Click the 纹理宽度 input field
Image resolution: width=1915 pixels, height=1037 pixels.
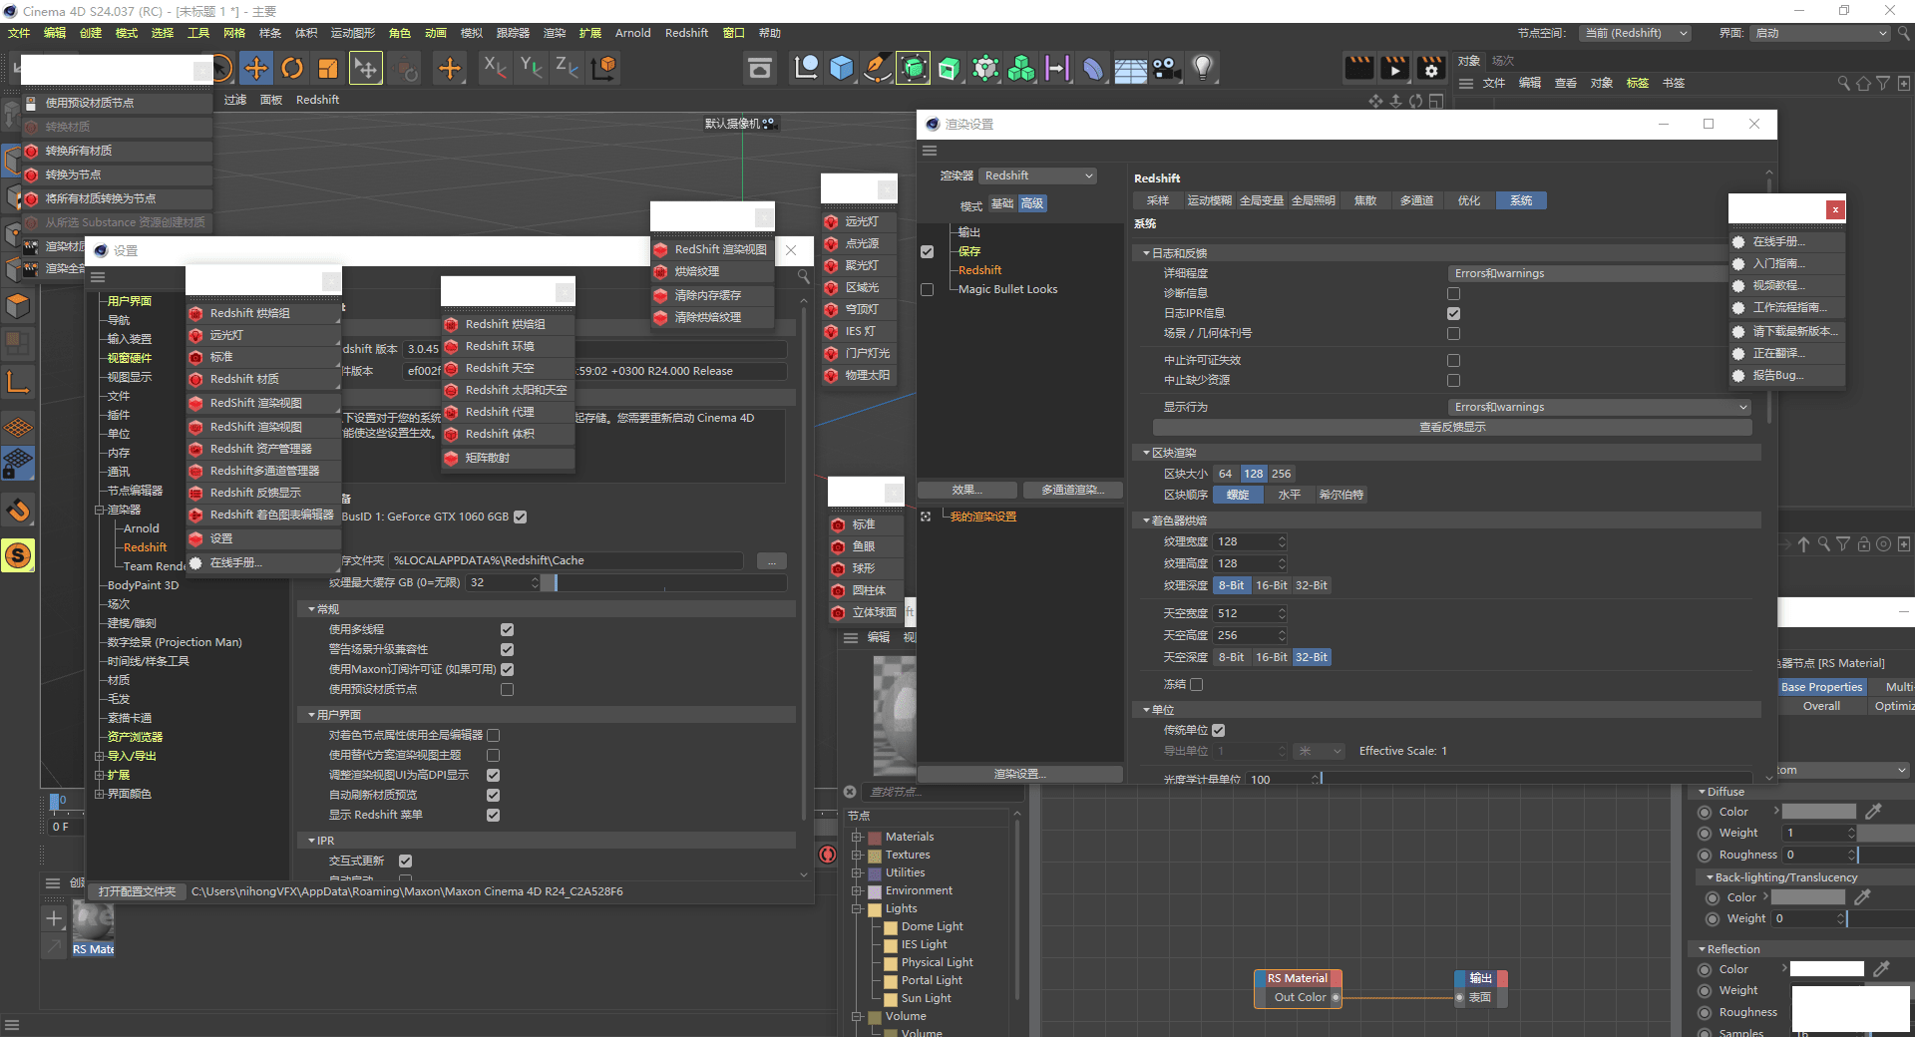[1249, 541]
